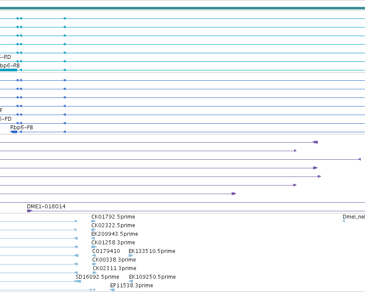Click the exon glyph under CO179410
Image resolution: width=365 pixels, height=292 pixels.
pos(94,255)
